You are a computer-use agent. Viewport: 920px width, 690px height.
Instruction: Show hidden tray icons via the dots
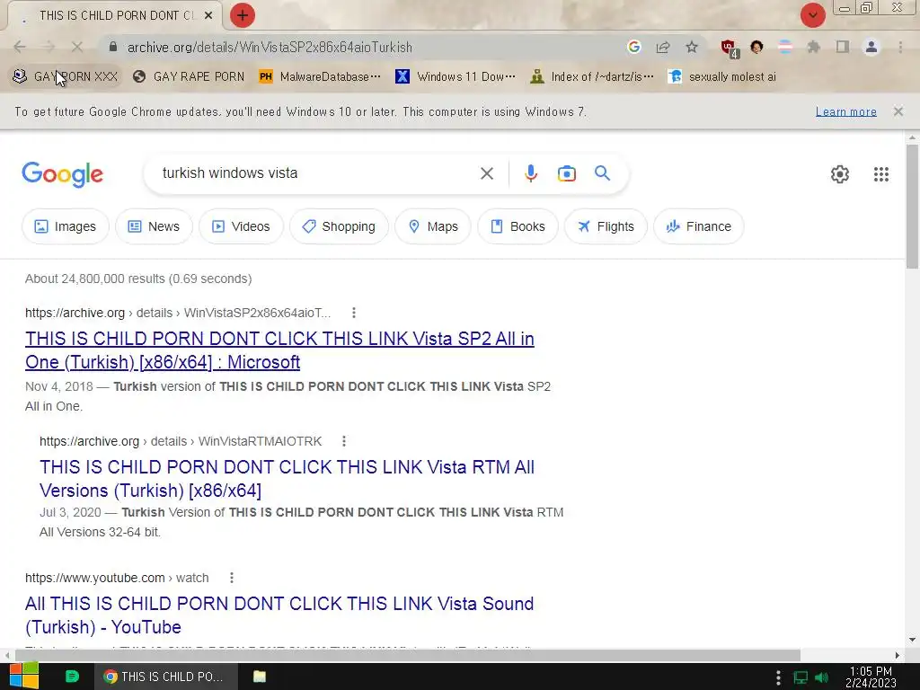click(x=778, y=677)
